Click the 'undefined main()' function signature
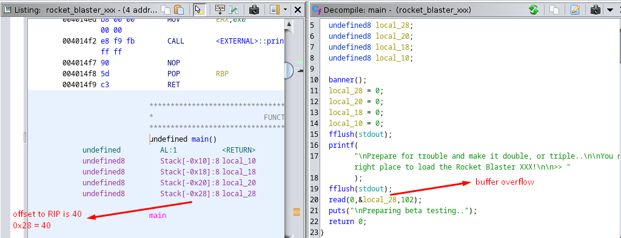This screenshot has height=238, width=621. (x=183, y=139)
